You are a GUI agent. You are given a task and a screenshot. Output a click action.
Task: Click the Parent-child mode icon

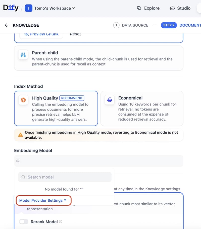coord(23,55)
